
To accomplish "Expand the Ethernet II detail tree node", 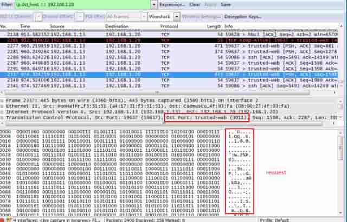I will pyautogui.click(x=2, y=106).
